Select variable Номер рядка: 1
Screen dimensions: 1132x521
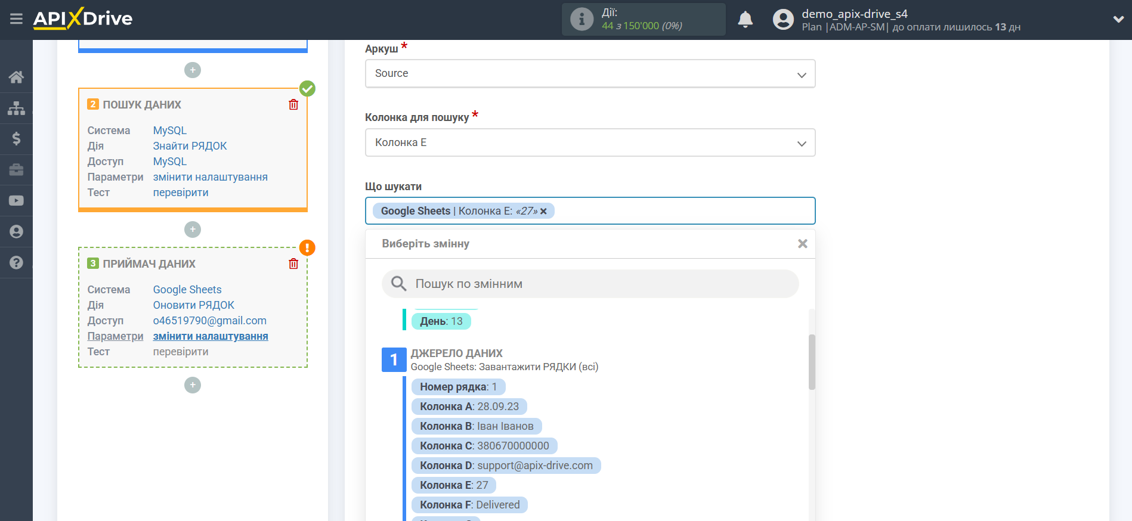tap(458, 387)
